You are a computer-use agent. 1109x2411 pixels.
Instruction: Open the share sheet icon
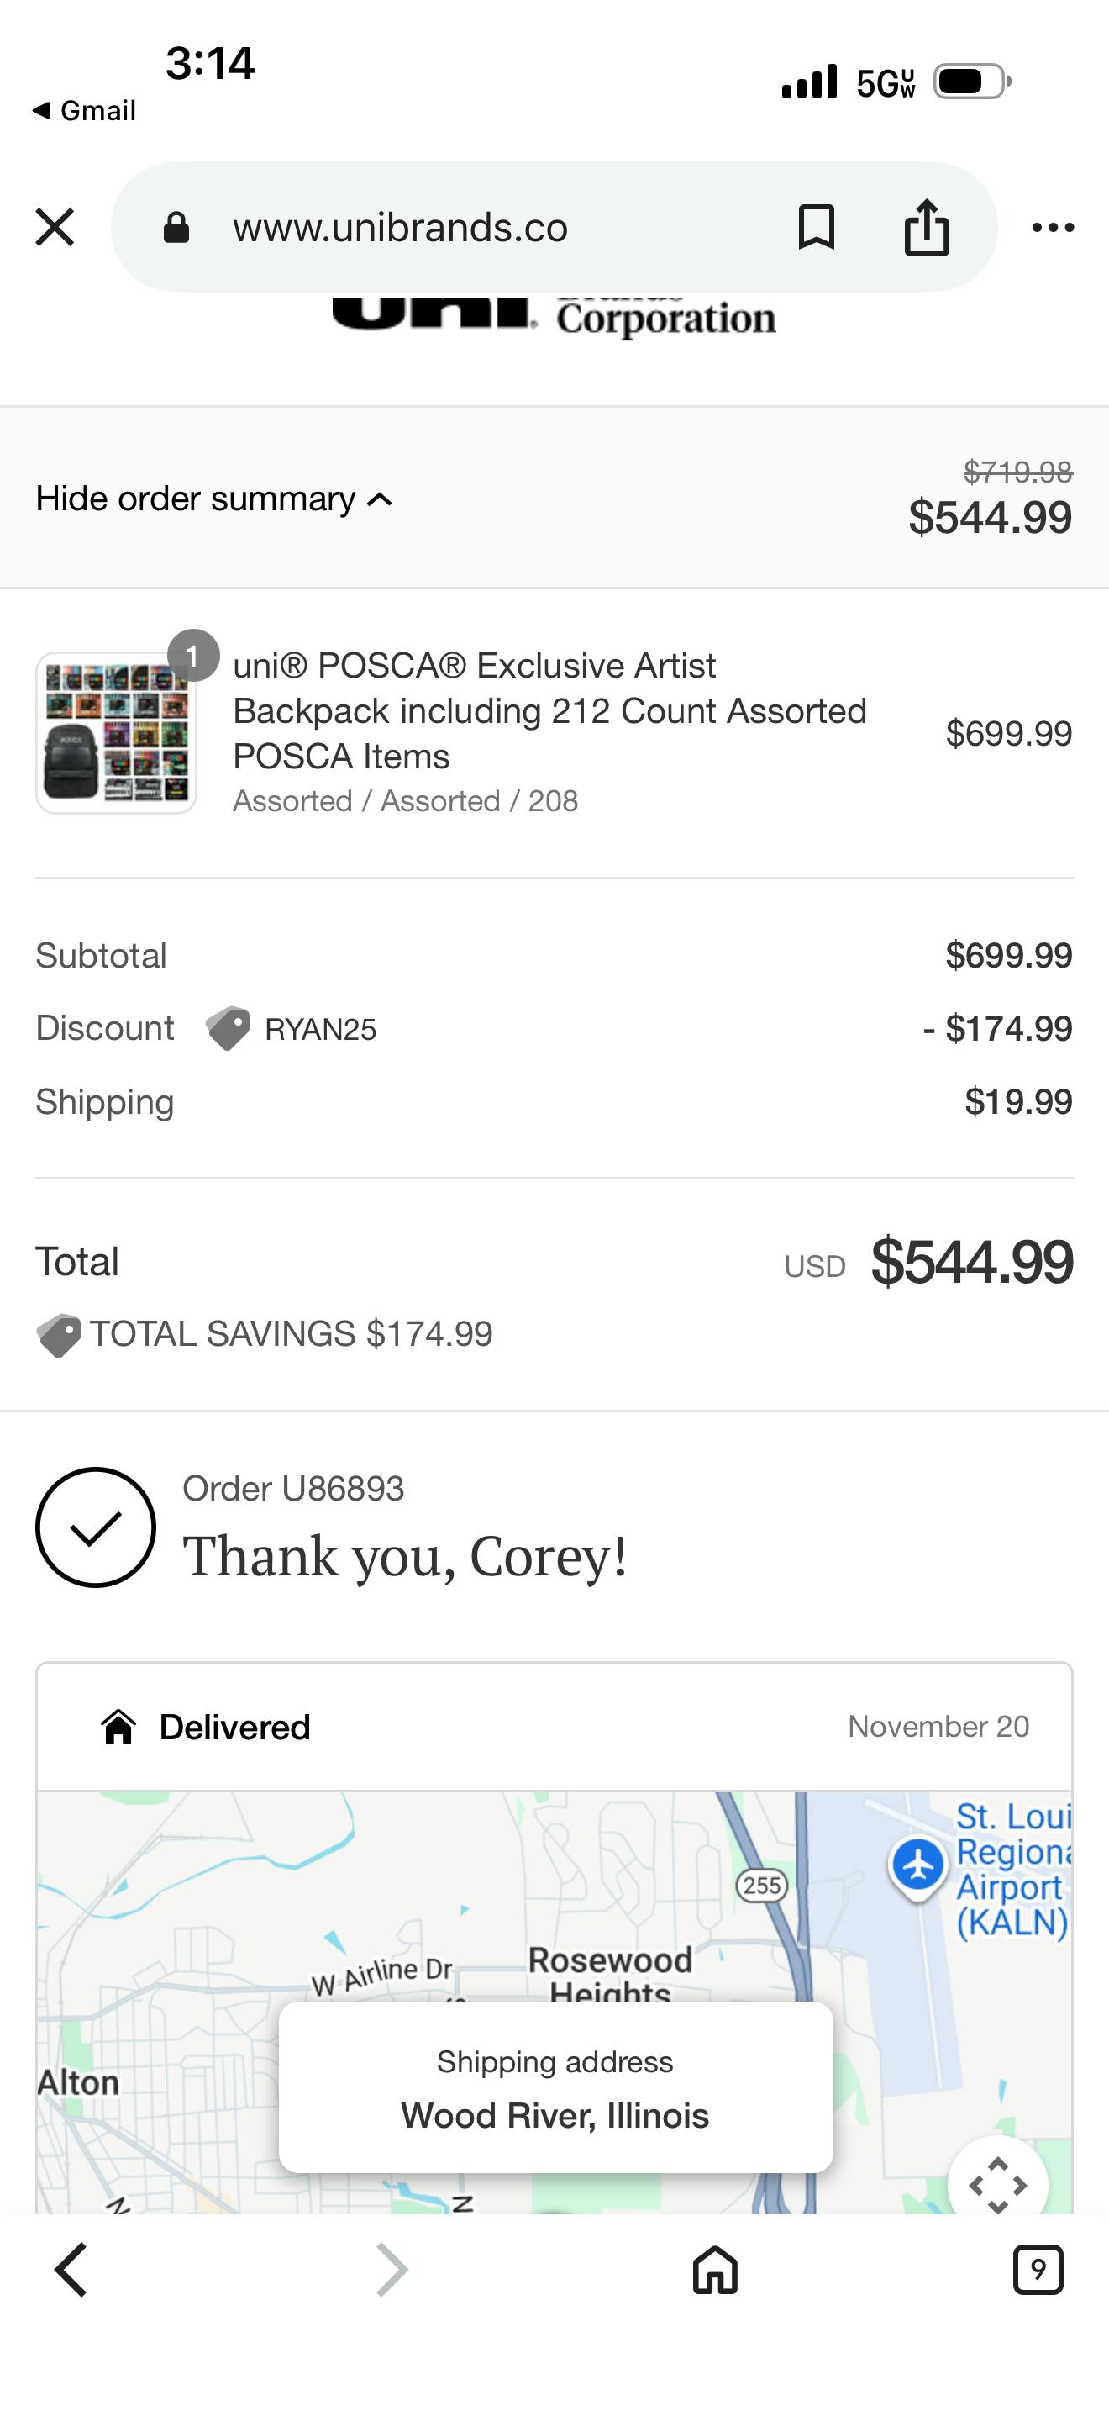tap(927, 228)
